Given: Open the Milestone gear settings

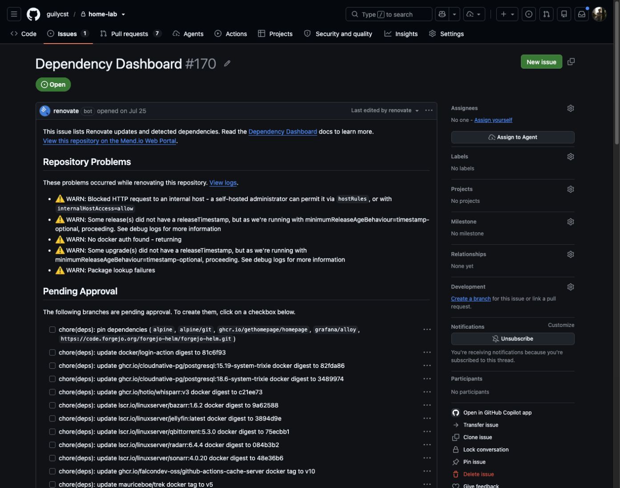Looking at the screenshot, I should click(x=571, y=222).
